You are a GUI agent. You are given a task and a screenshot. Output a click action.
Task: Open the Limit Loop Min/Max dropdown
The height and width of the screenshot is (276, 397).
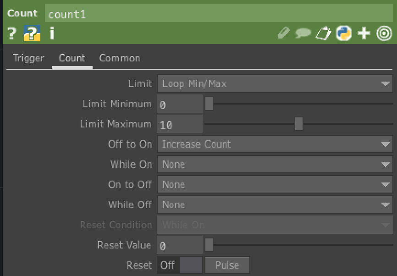(x=275, y=84)
